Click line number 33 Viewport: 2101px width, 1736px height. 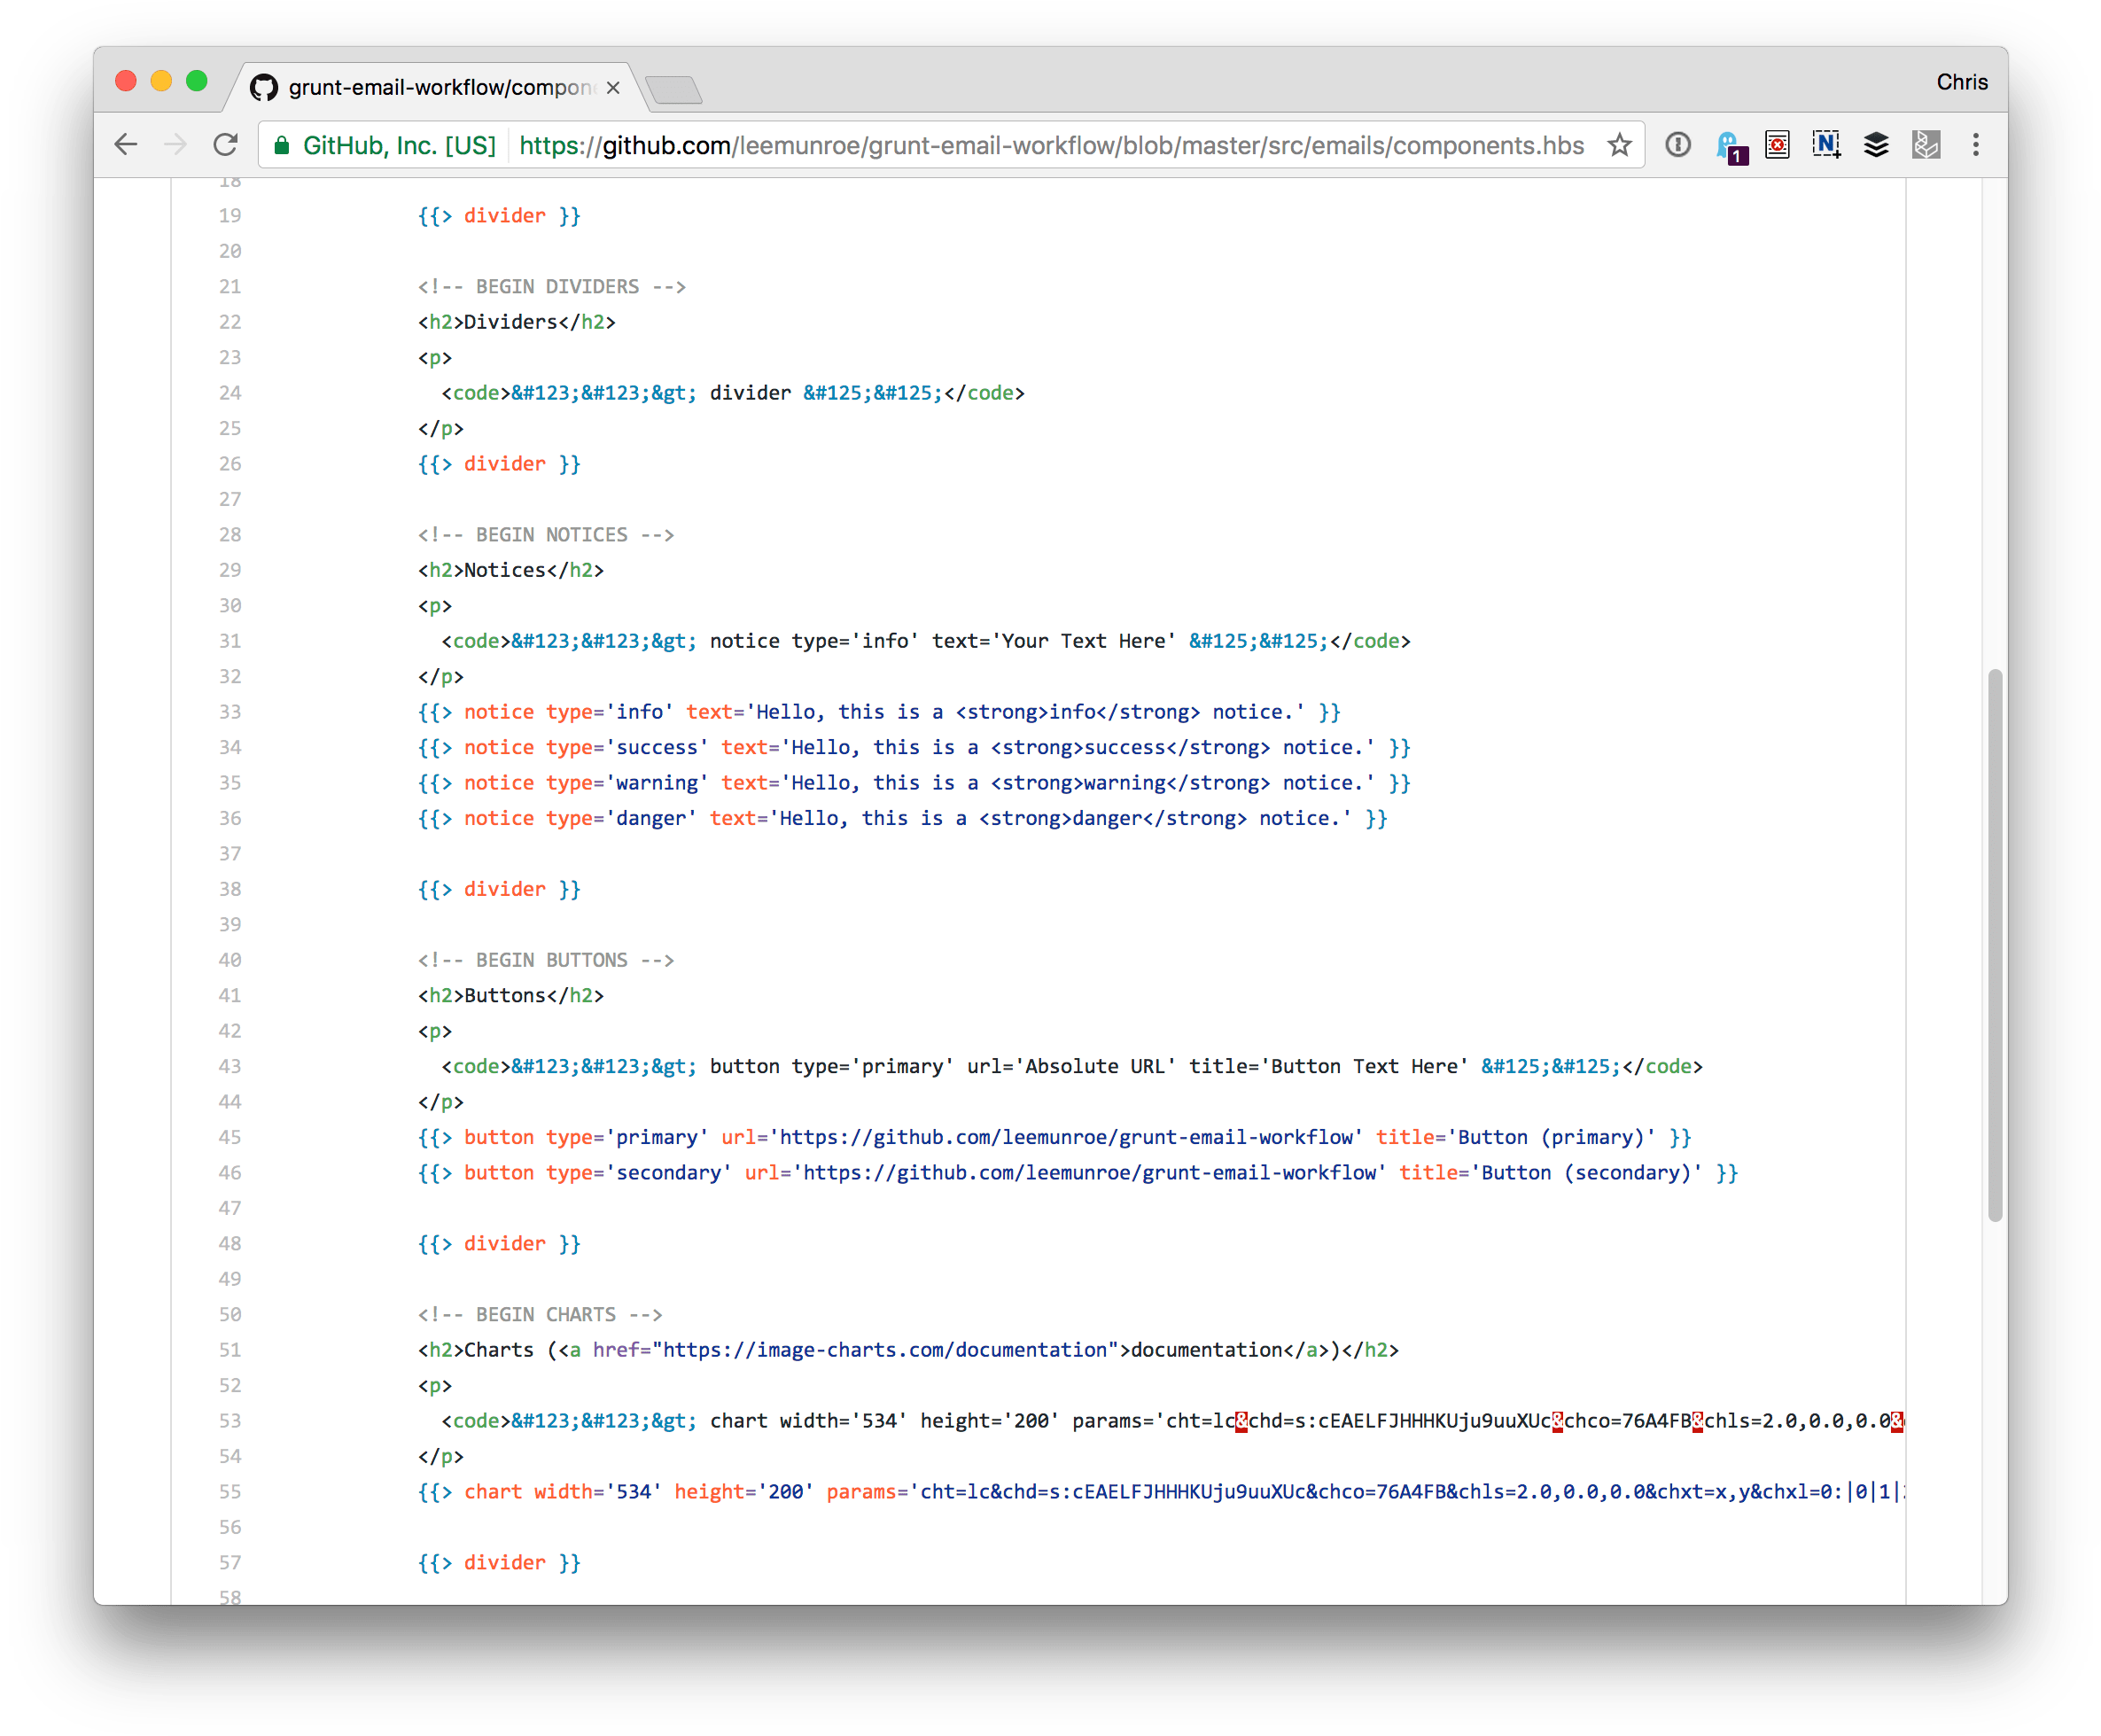[x=230, y=711]
